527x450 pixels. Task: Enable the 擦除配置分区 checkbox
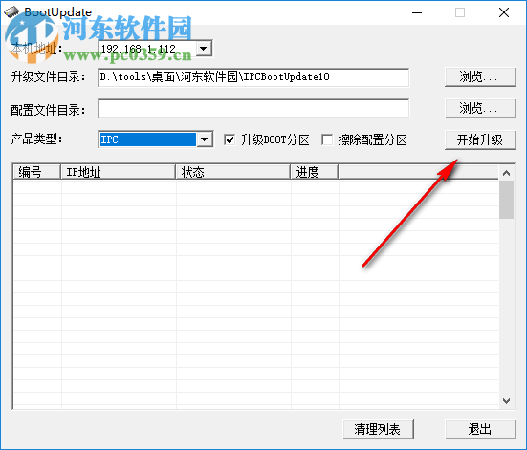coord(327,139)
